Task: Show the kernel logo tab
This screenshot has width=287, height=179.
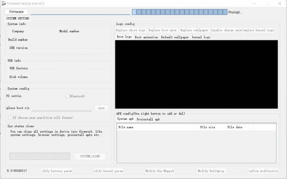Action: [x=201, y=37]
